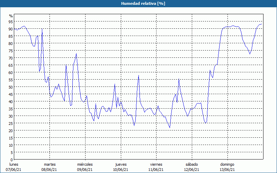
Task: Select the 45 value on the y-axis
Action: pos(11,94)
